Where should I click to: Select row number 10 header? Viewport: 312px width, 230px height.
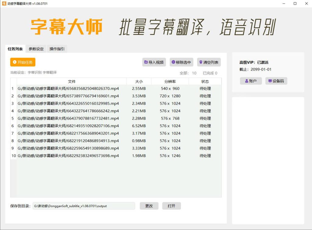13,156
